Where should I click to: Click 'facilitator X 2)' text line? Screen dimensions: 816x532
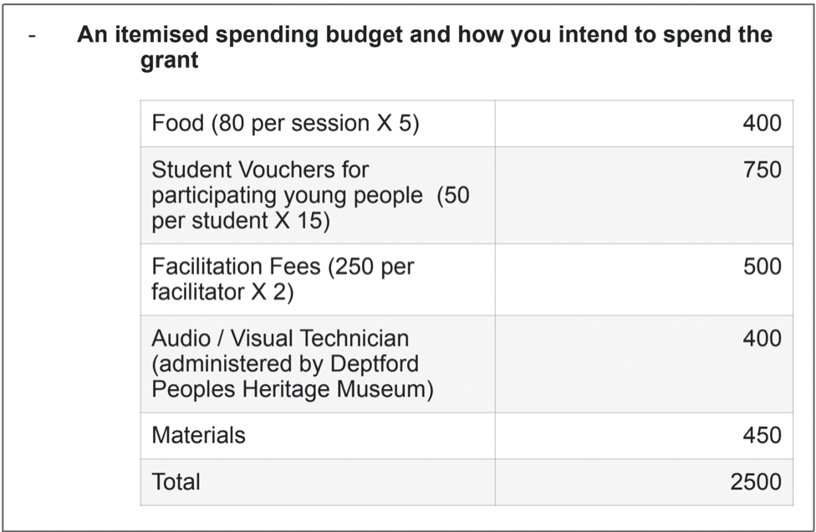coord(222,292)
